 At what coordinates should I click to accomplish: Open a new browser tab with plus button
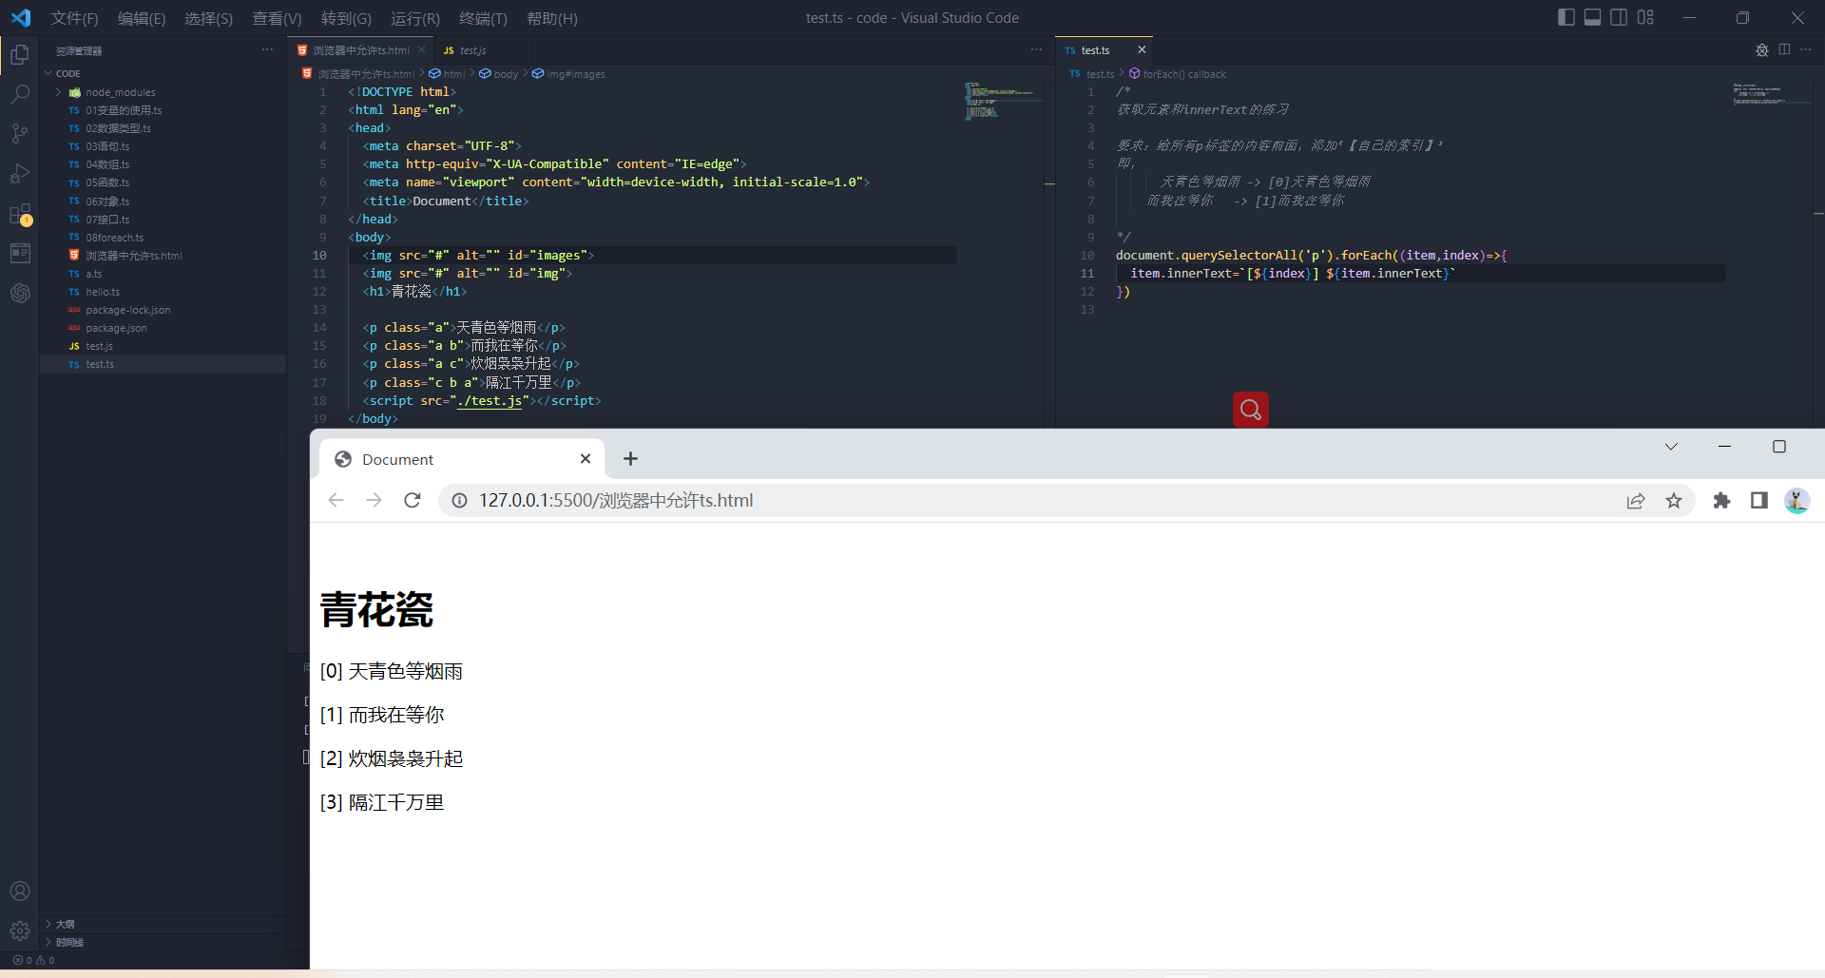[x=629, y=459]
